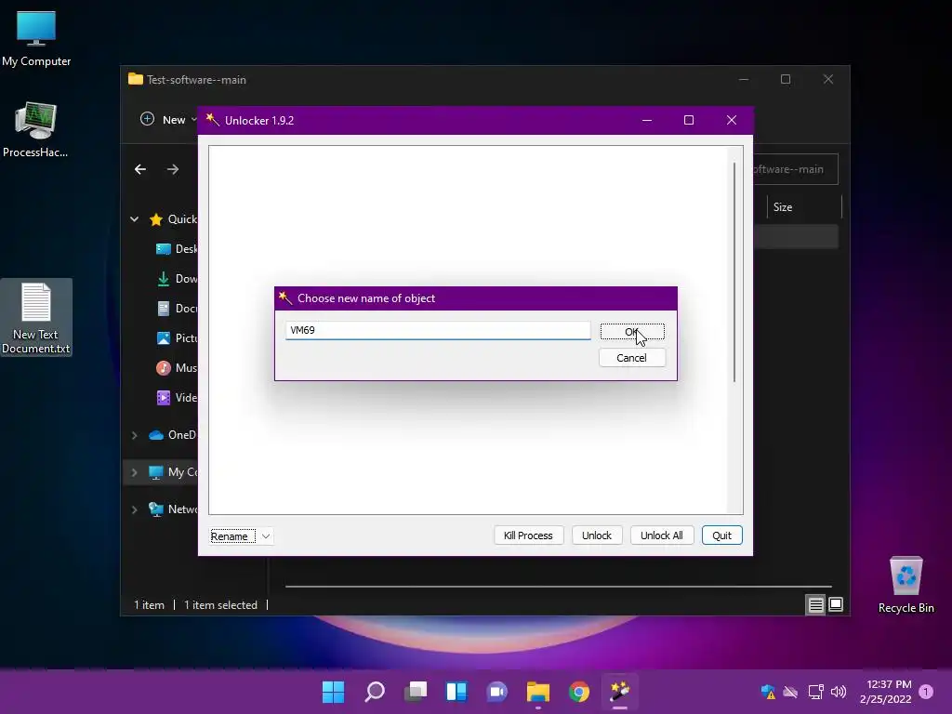Minimize the Unlocker 1.9.2 window
Viewport: 952px width, 714px height.
pos(647,120)
